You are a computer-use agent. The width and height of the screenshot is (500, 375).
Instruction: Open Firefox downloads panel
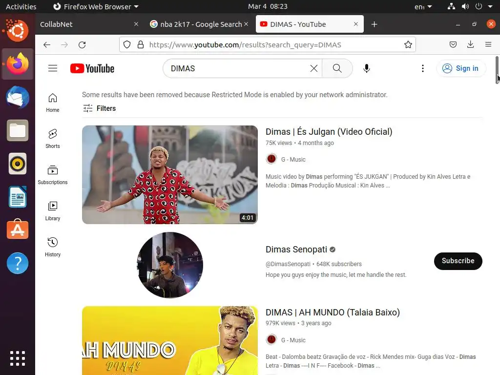coord(470,44)
